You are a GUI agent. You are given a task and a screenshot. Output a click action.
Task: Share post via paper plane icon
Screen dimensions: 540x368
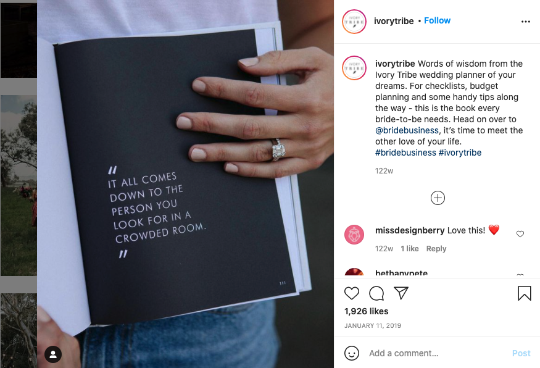401,293
